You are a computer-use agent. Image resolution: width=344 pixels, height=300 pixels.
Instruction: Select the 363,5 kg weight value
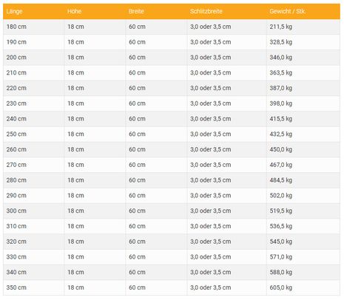point(281,72)
